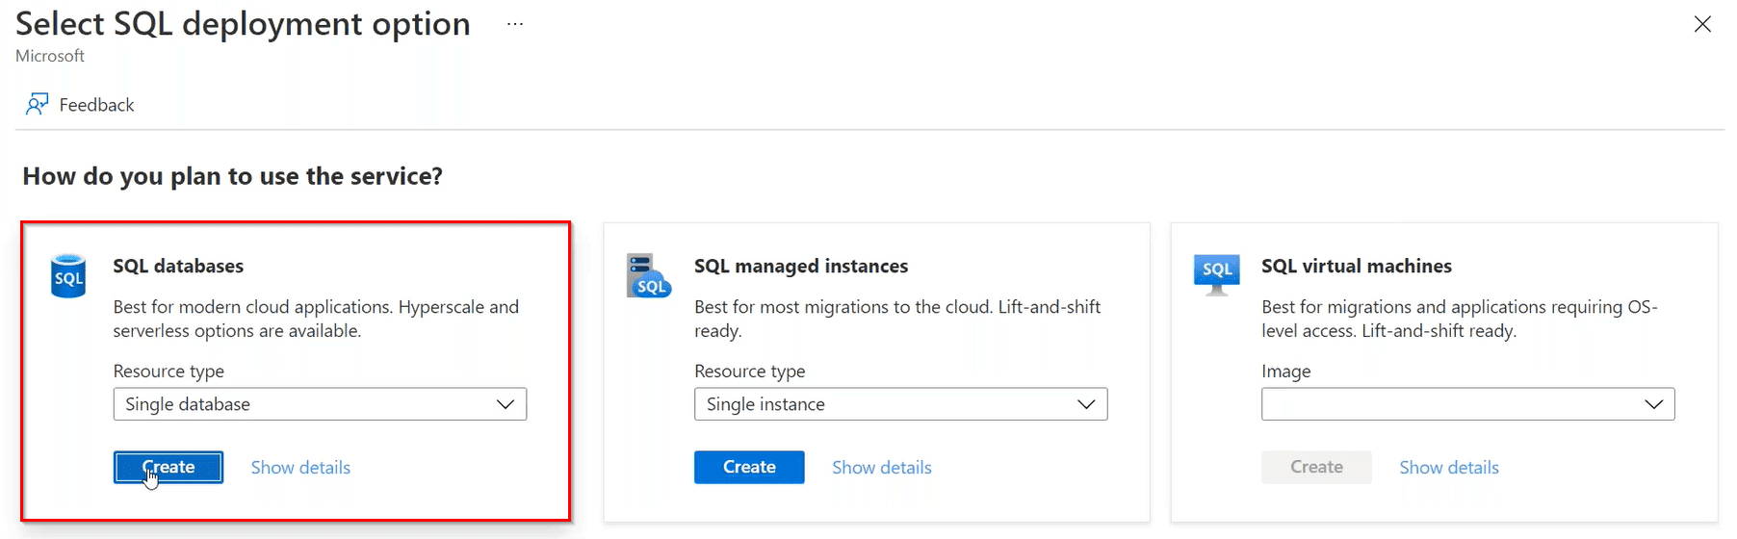Image resolution: width=1737 pixels, height=539 pixels.
Task: Click the SQL virtual machines monitor icon
Action: point(1216,274)
